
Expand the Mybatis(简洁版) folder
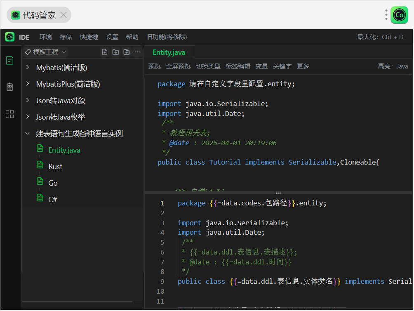[61, 68]
